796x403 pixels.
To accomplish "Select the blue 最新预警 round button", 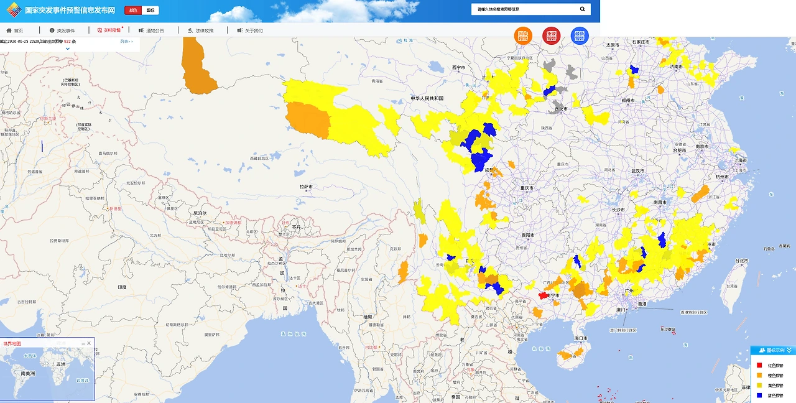I will point(580,36).
